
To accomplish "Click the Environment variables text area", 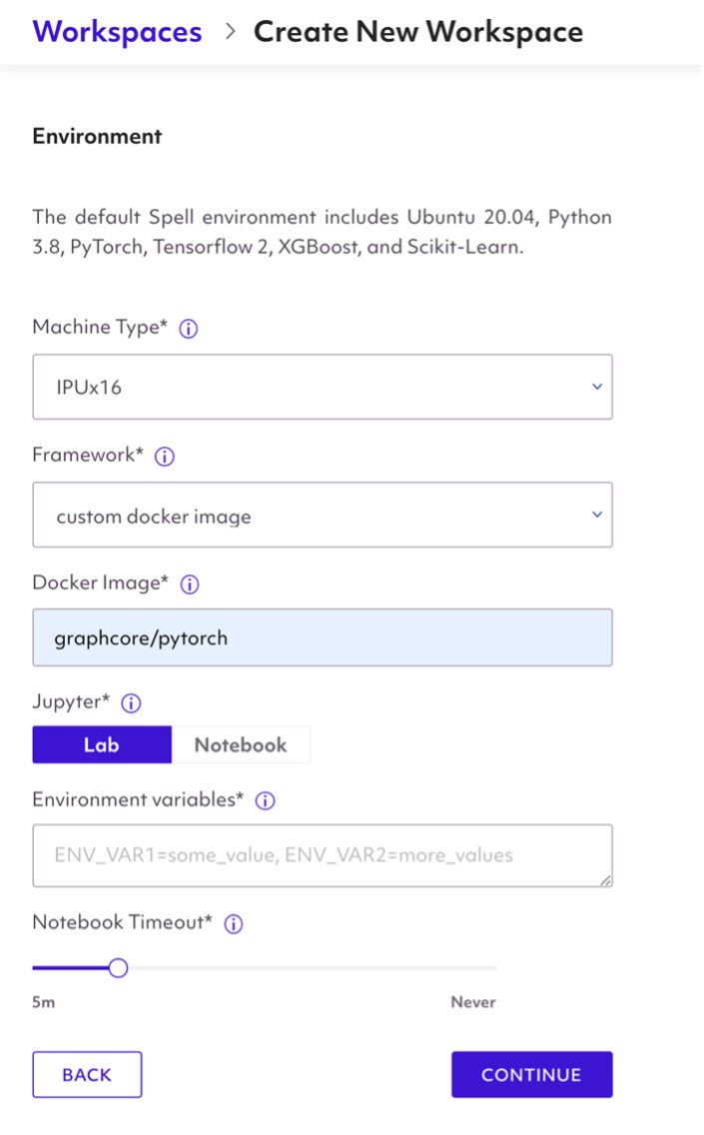I will [x=322, y=855].
